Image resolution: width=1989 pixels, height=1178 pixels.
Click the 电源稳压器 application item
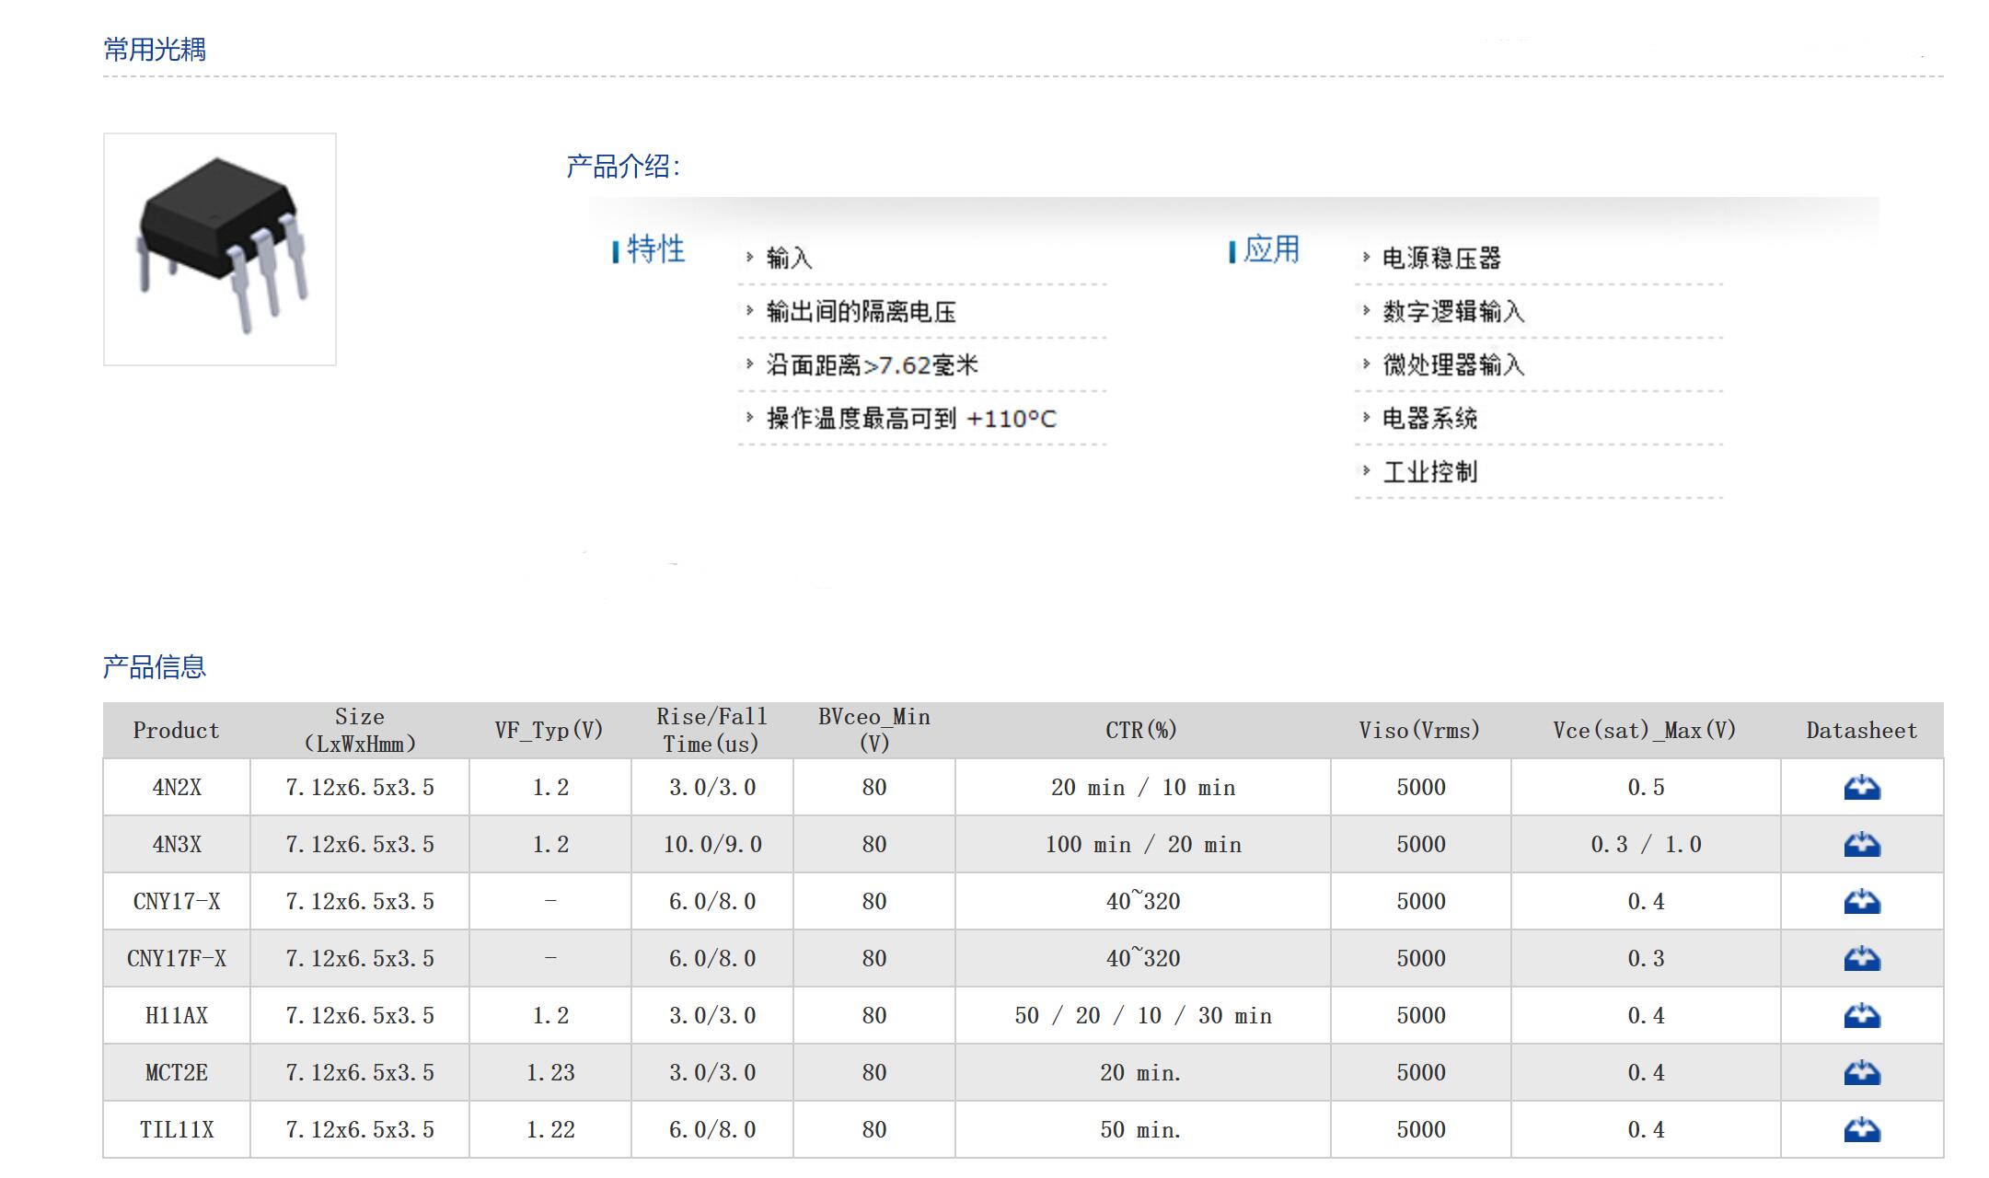1441,259
